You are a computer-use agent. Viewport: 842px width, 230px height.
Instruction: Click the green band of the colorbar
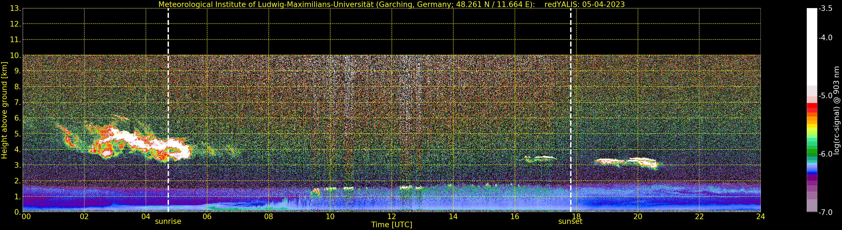(x=812, y=152)
